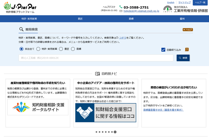Click the コチラ link for search targets
The width and height of the screenshot is (209, 137).
[x=123, y=38]
